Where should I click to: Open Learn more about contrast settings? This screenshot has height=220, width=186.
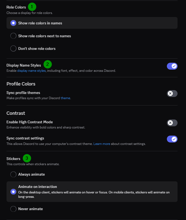pos(102,144)
